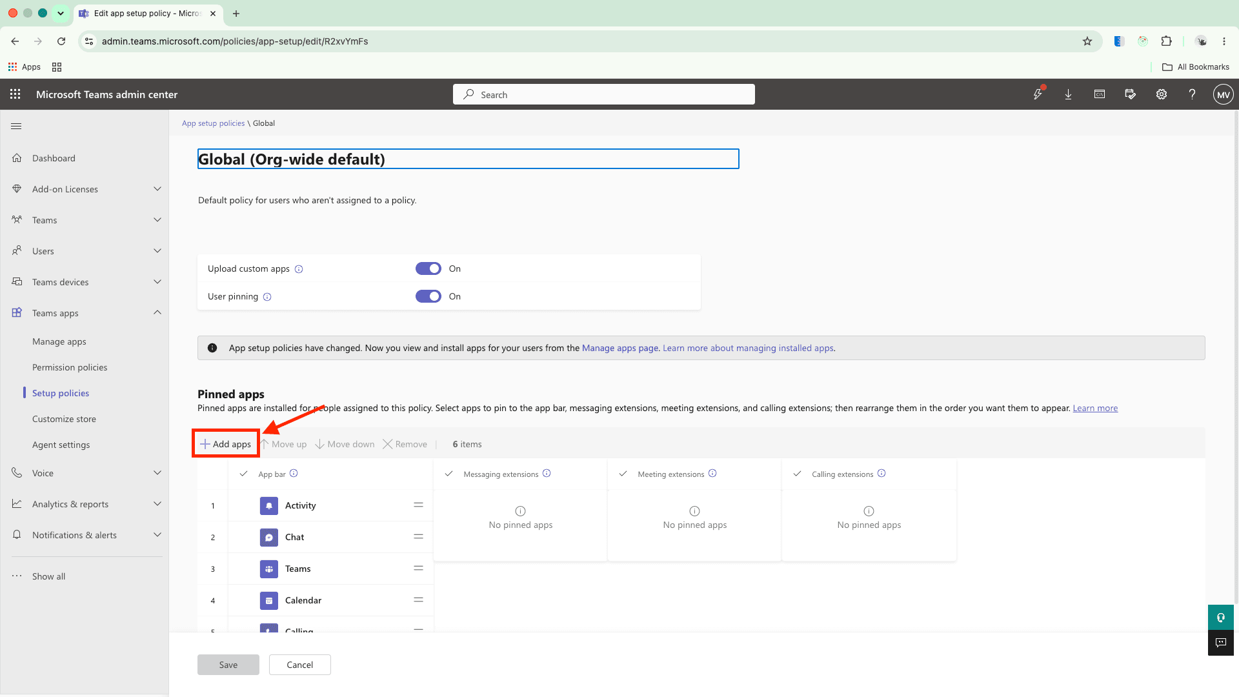Go to App setup policies breadcrumb
Viewport: 1239px width, 697px height.
(x=213, y=123)
